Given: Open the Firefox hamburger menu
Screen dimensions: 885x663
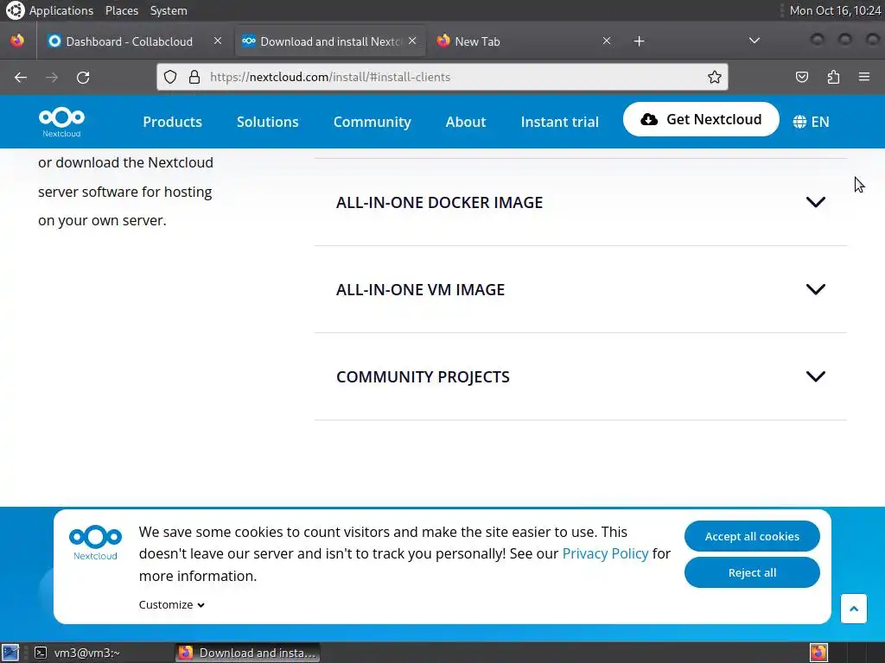Looking at the screenshot, I should (x=864, y=77).
